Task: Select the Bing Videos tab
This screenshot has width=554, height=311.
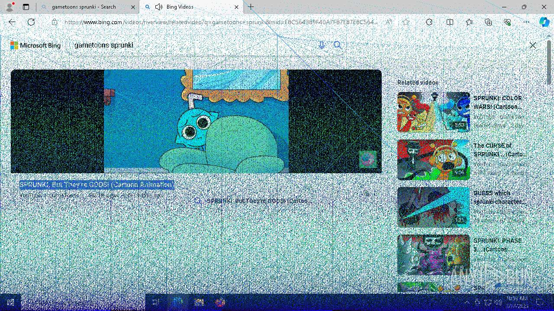Action: click(x=191, y=7)
